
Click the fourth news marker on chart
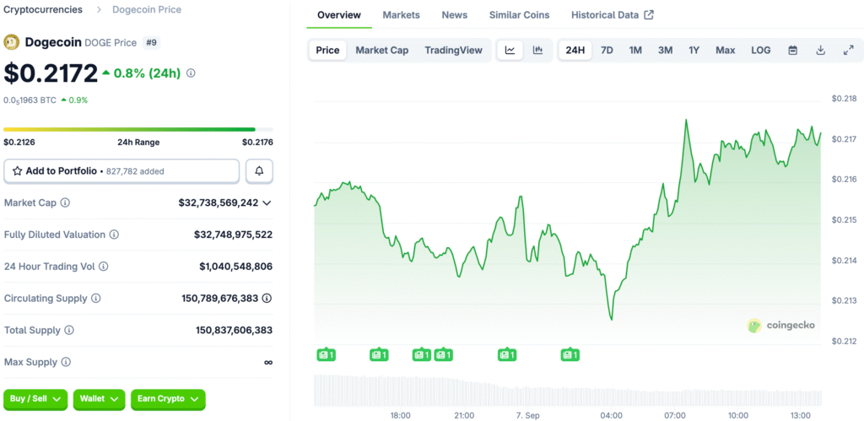[443, 355]
